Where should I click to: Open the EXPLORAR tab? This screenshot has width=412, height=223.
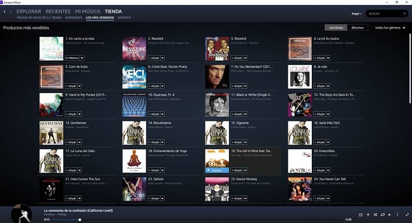(x=29, y=12)
